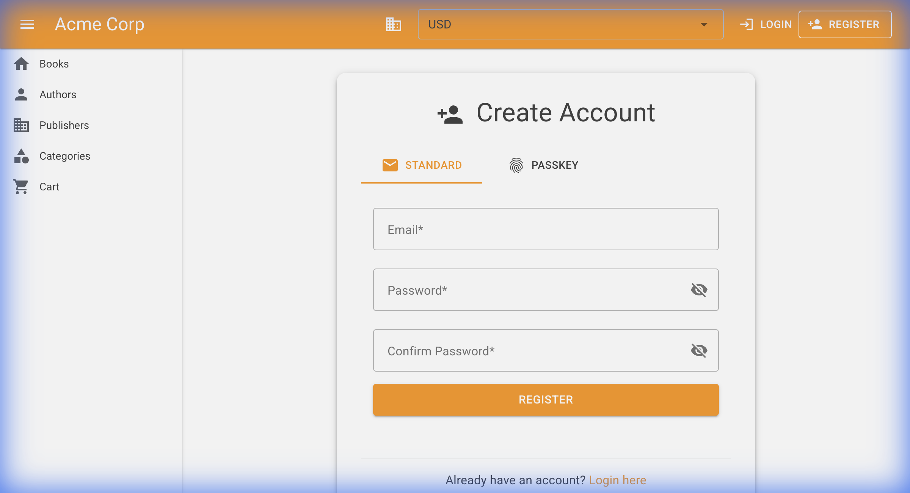
Task: Click the shopping Cart icon
Action: [21, 187]
